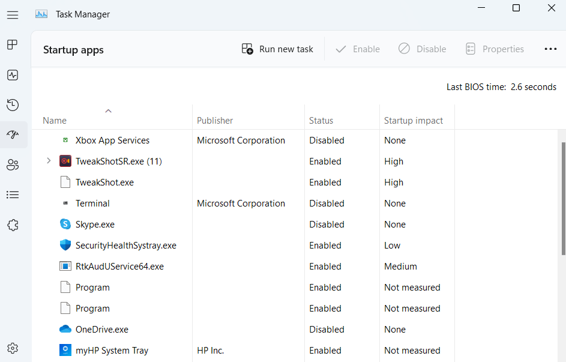Sort by the Name column header
The height and width of the screenshot is (362, 566).
55,121
